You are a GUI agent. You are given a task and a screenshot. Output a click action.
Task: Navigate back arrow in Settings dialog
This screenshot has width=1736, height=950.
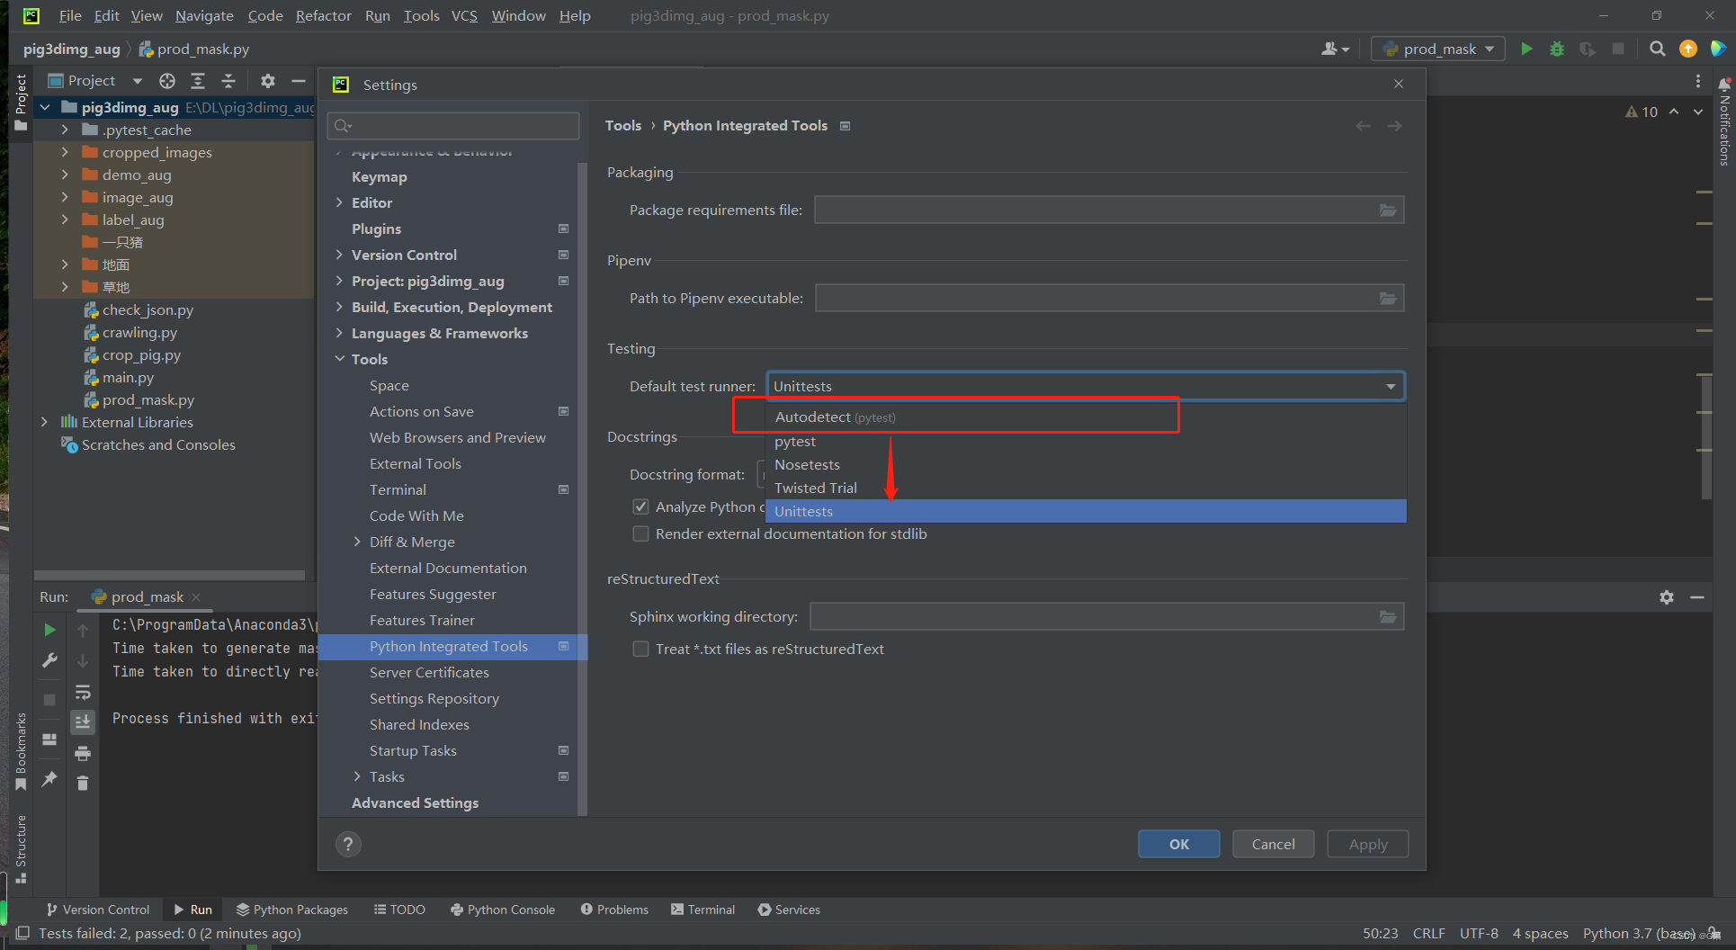click(x=1363, y=126)
